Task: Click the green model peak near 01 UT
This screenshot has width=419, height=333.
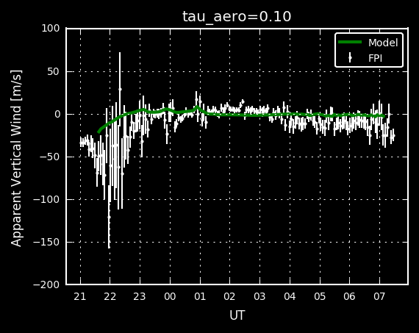Action: (198, 107)
